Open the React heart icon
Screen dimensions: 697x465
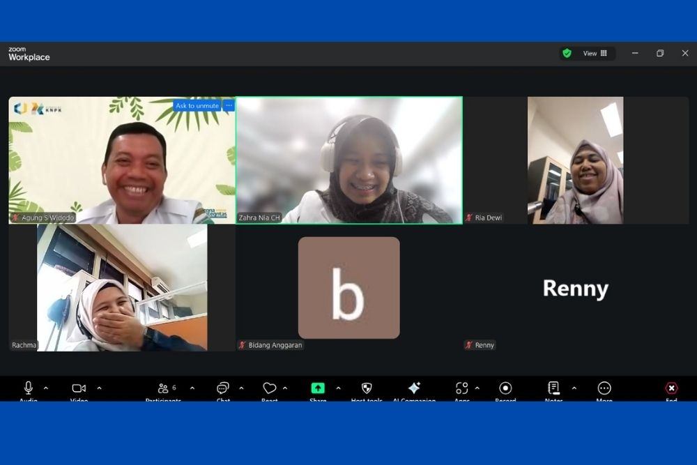[x=270, y=388]
